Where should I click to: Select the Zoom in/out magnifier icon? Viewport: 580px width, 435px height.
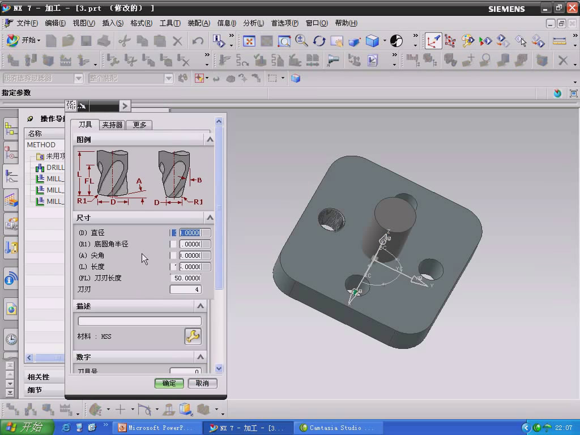[301, 41]
